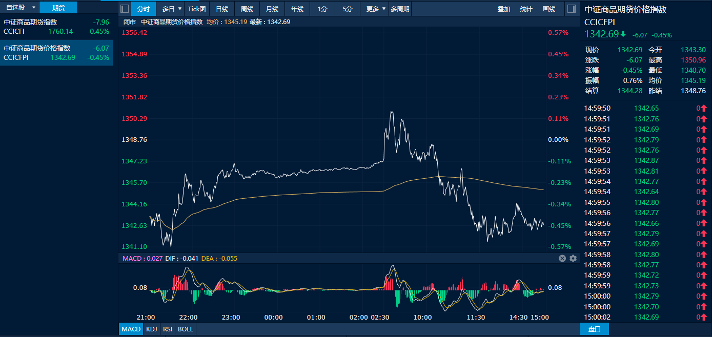Click the 叠加 overlay button
Screen dimensions: 712x337
[x=504, y=9]
